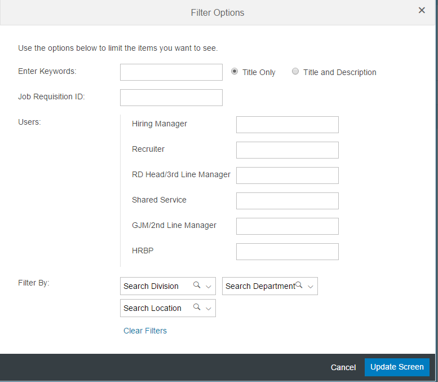Screen dimensions: 438x382
Task: Click the Update Screen button
Action: [x=397, y=367]
